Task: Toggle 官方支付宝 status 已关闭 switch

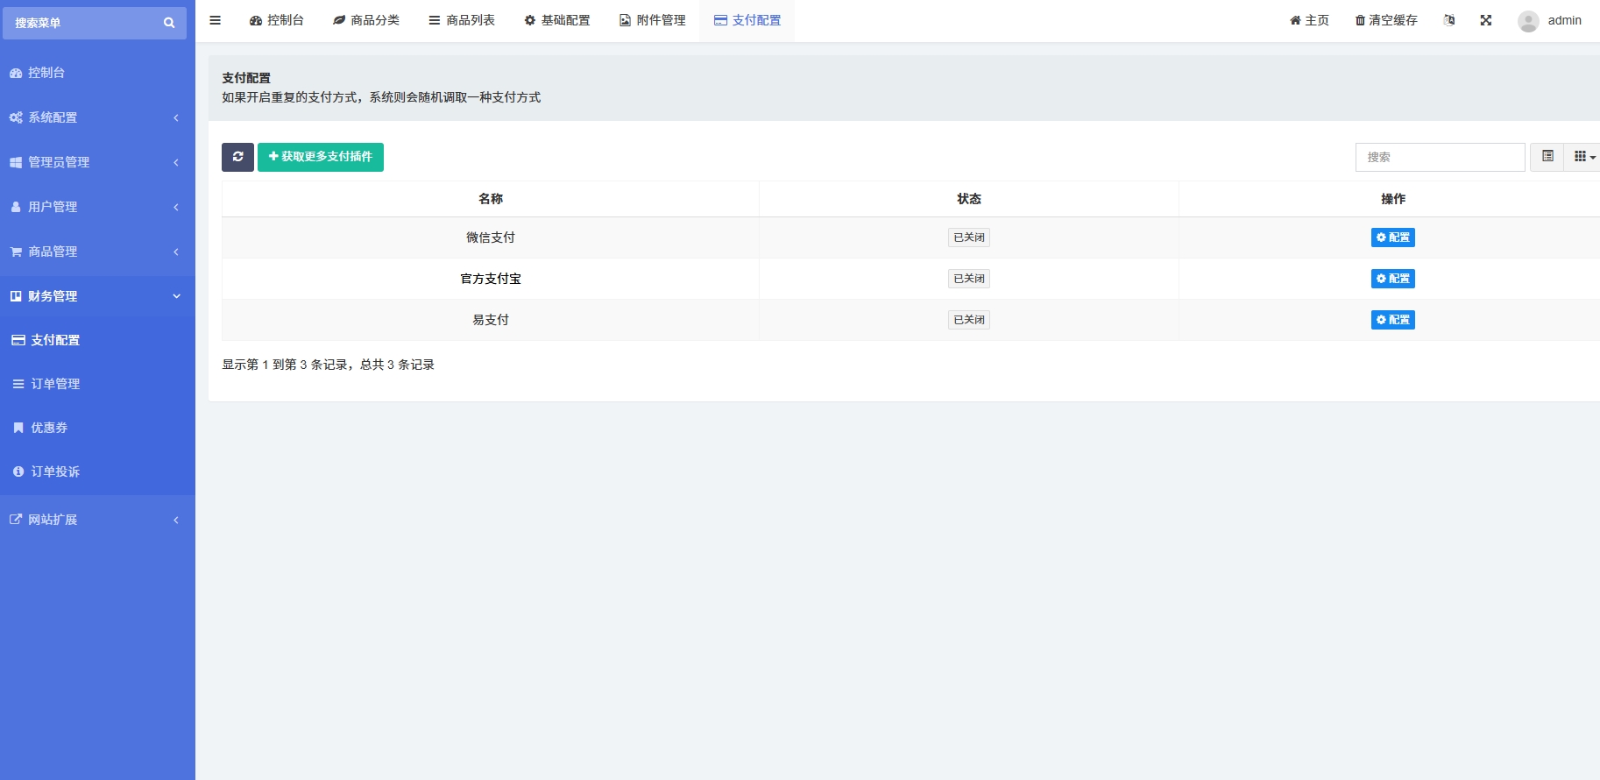Action: point(969,279)
